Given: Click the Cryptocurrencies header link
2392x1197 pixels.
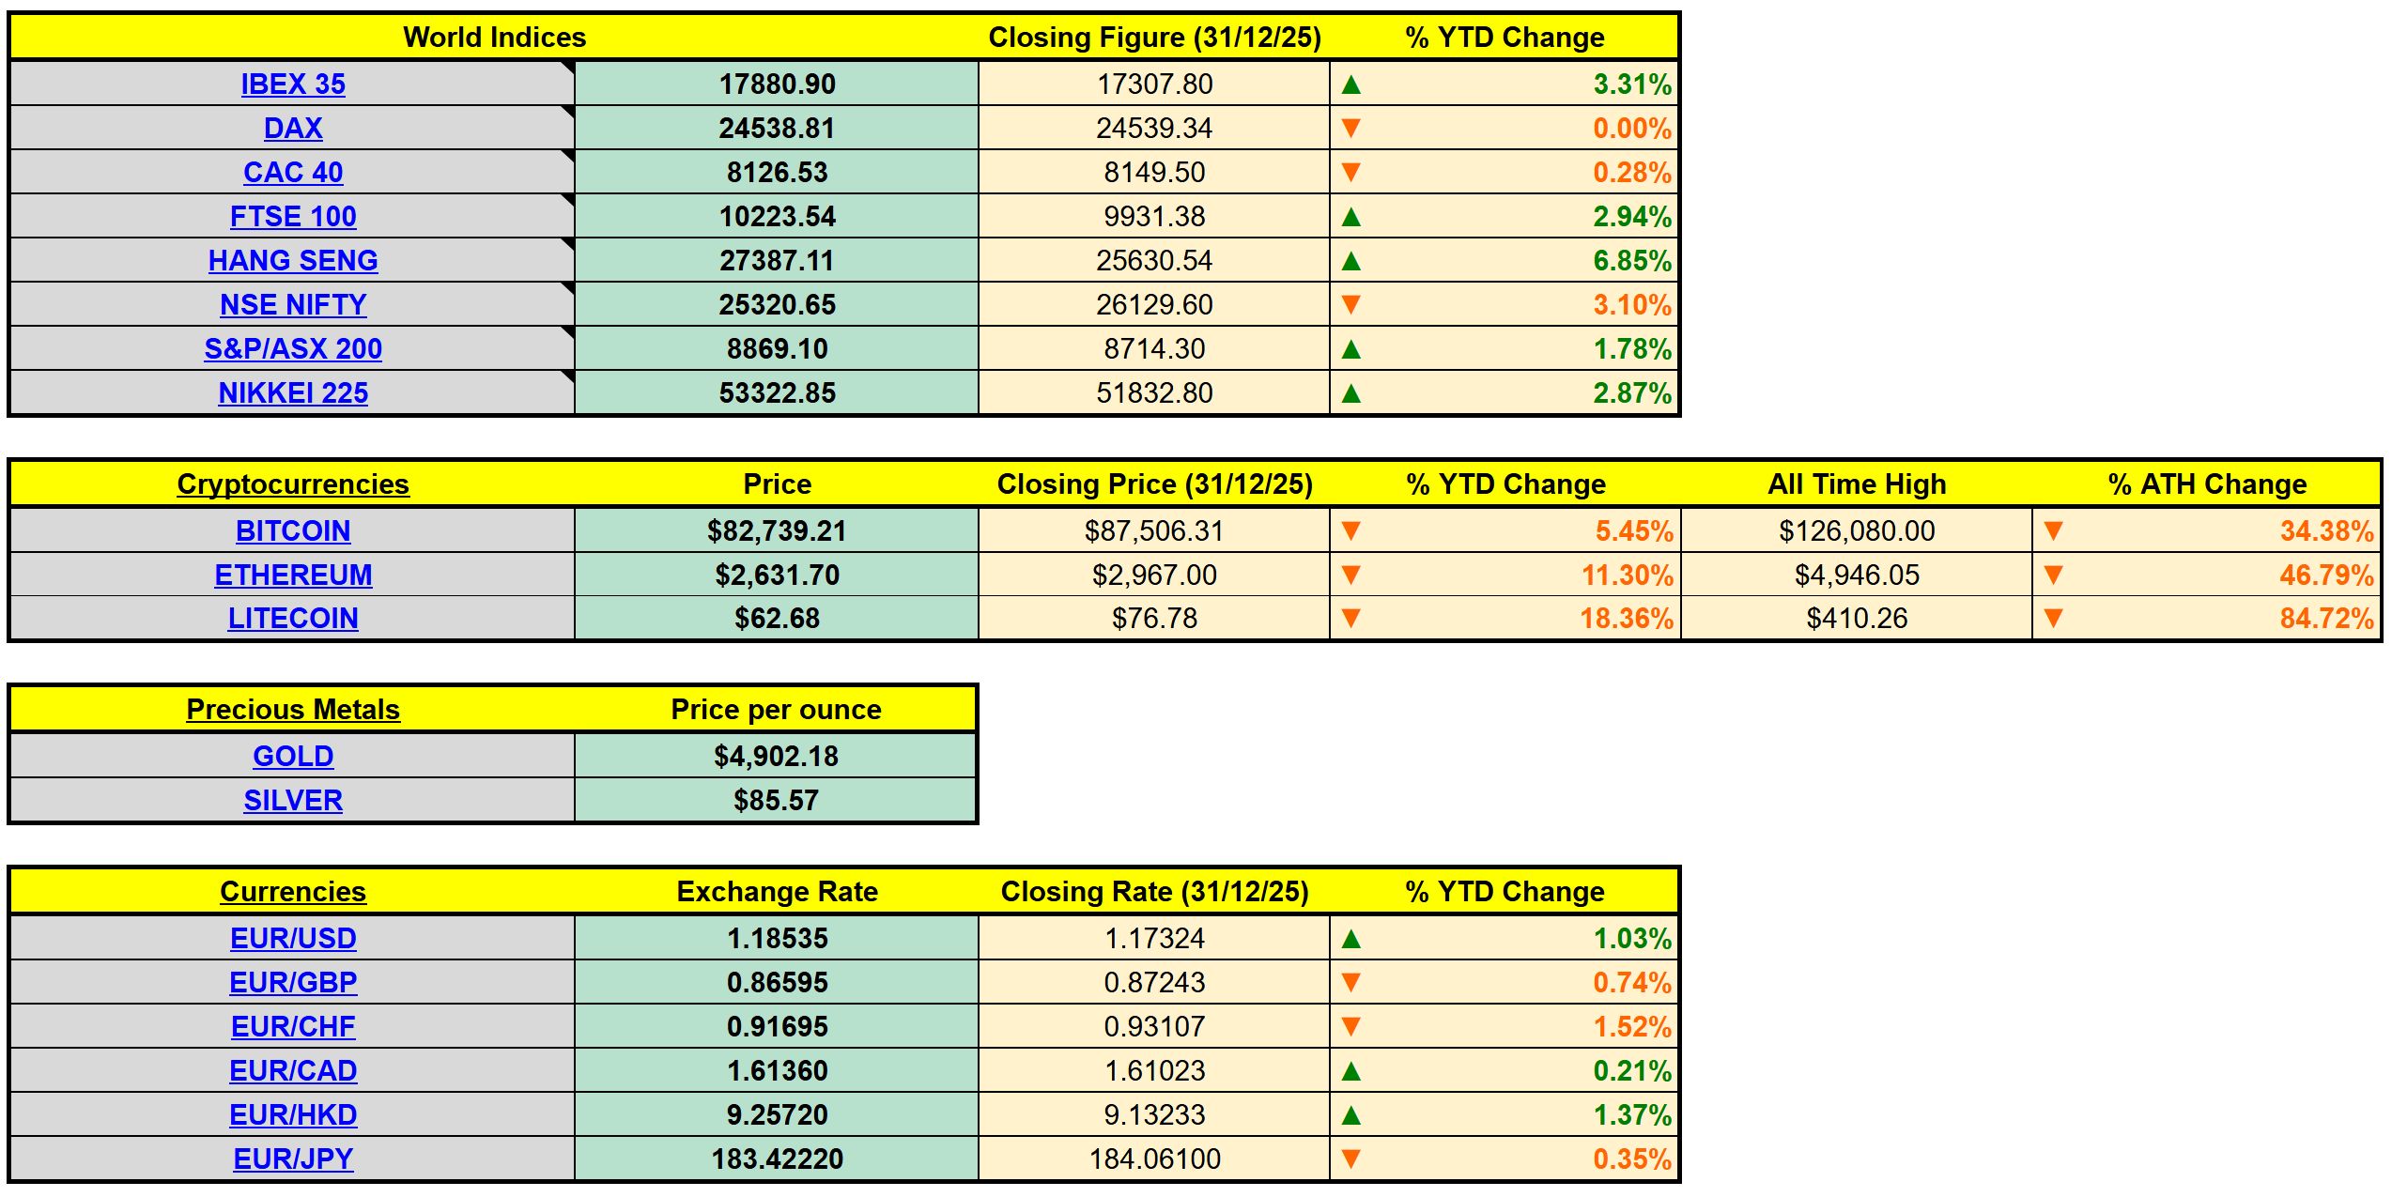Looking at the screenshot, I should point(293,484).
